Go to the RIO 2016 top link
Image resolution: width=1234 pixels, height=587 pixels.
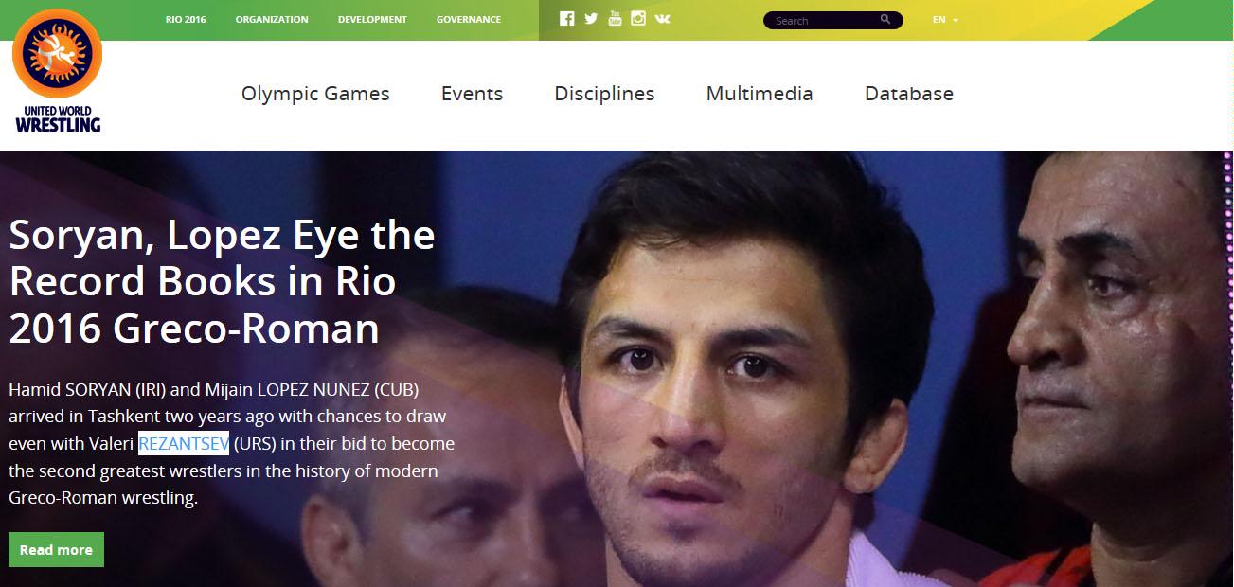(x=186, y=20)
